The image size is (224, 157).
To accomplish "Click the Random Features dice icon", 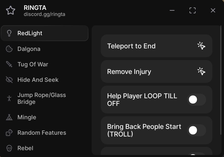I will coord(9,133).
